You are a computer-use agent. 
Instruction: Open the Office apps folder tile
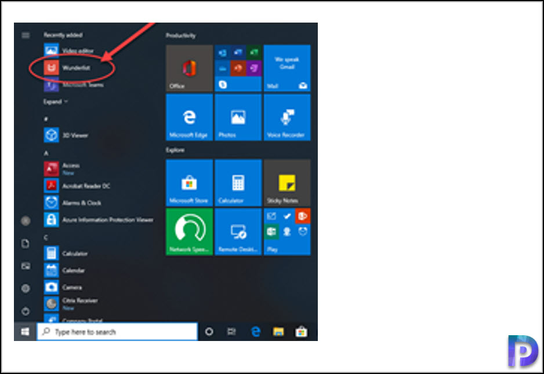(x=238, y=68)
